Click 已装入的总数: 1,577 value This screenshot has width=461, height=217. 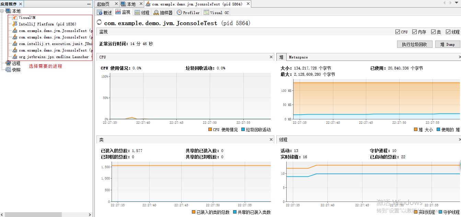(x=122, y=151)
